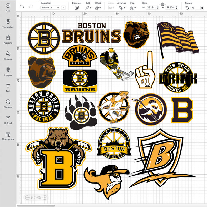Screen dimensions: 207x207
Task: Click the Deselect icon
Action: point(77,8)
